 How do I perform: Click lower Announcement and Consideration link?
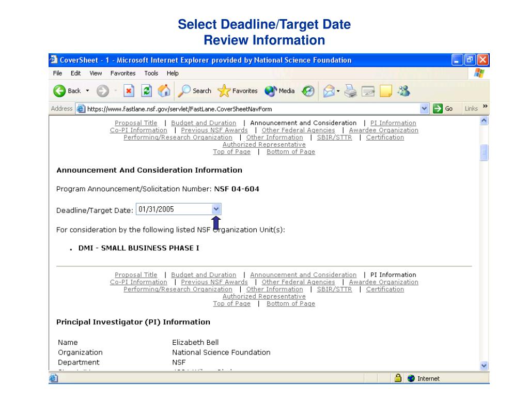303,275
